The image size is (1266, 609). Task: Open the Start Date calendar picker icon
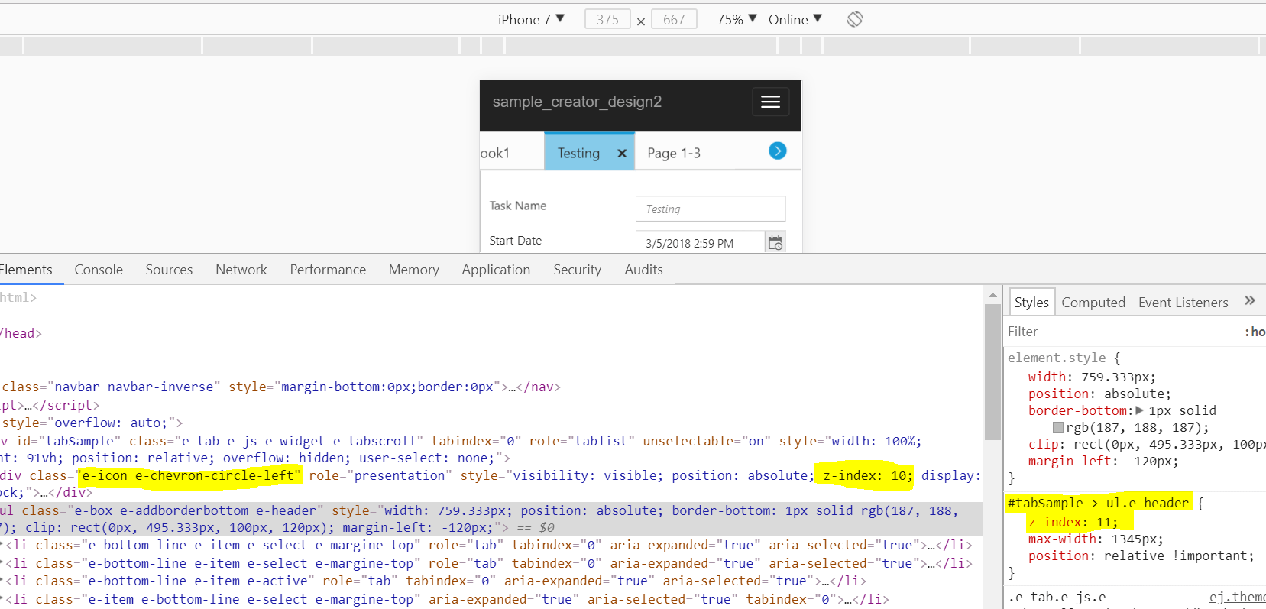coord(775,243)
